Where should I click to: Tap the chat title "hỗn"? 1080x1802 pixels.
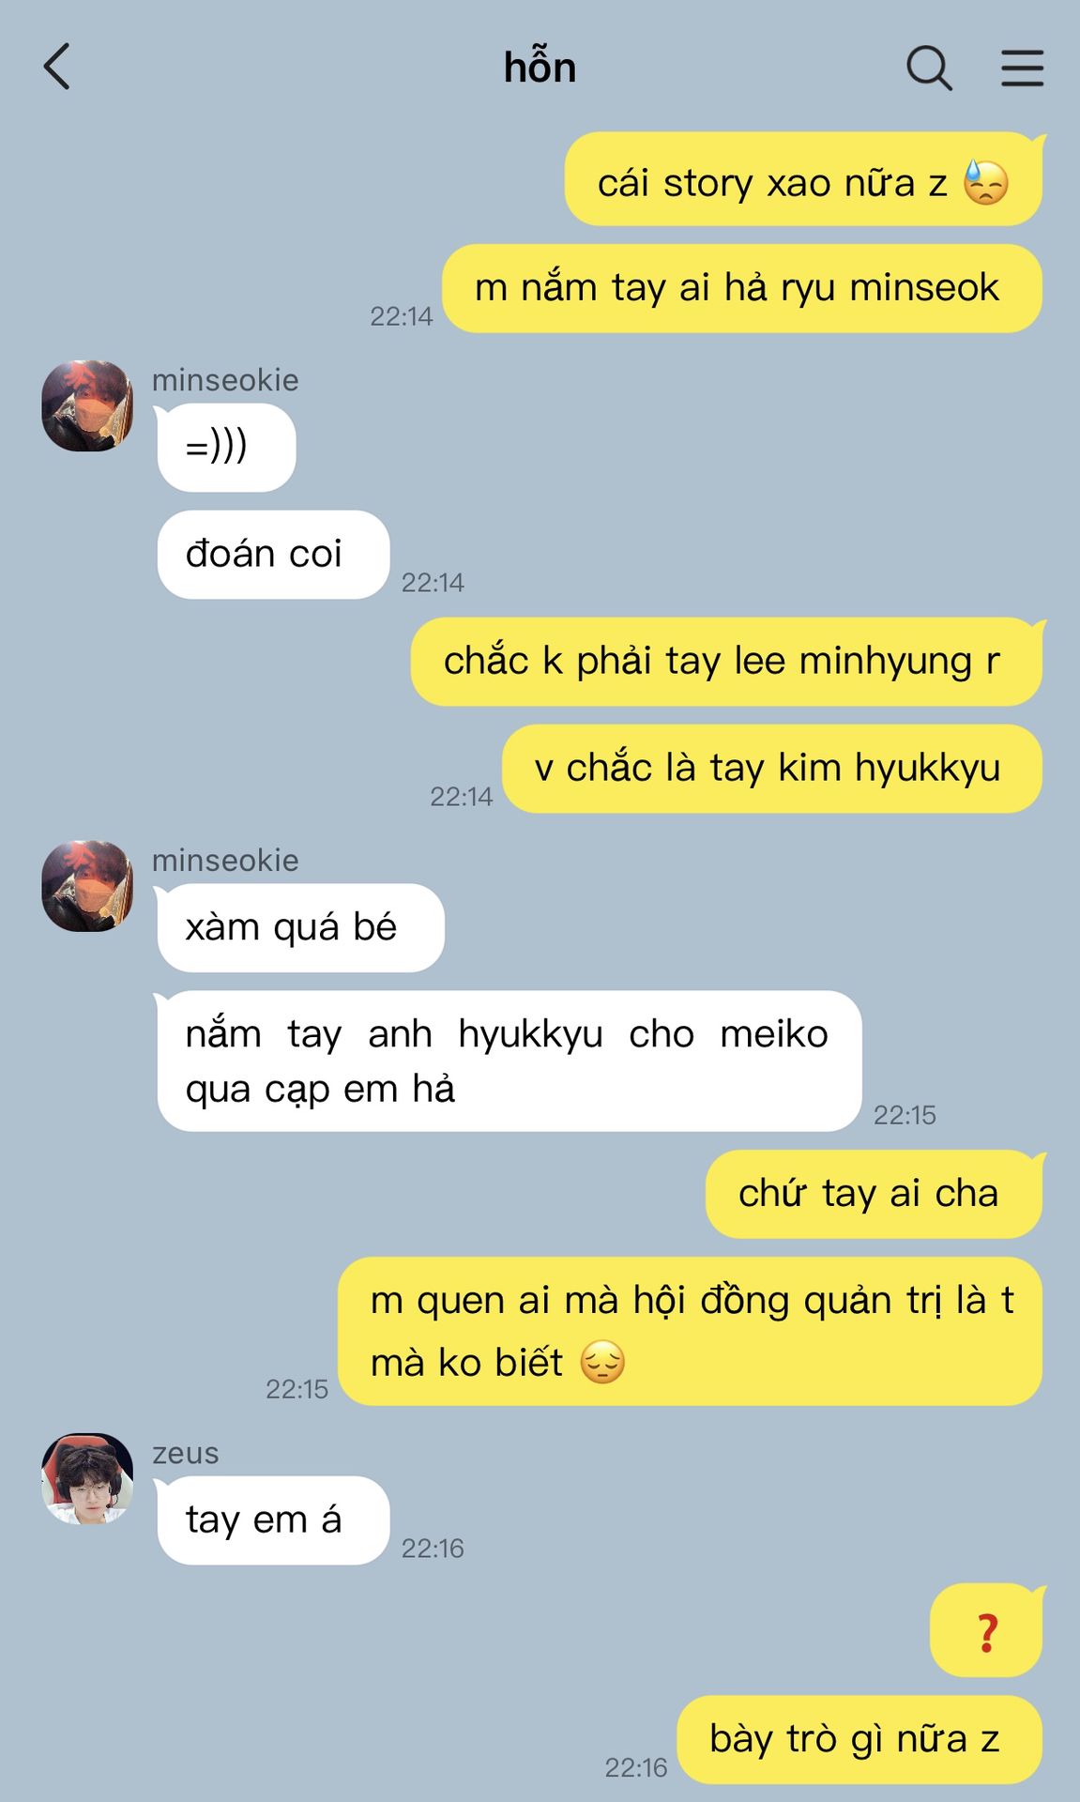pos(540,68)
